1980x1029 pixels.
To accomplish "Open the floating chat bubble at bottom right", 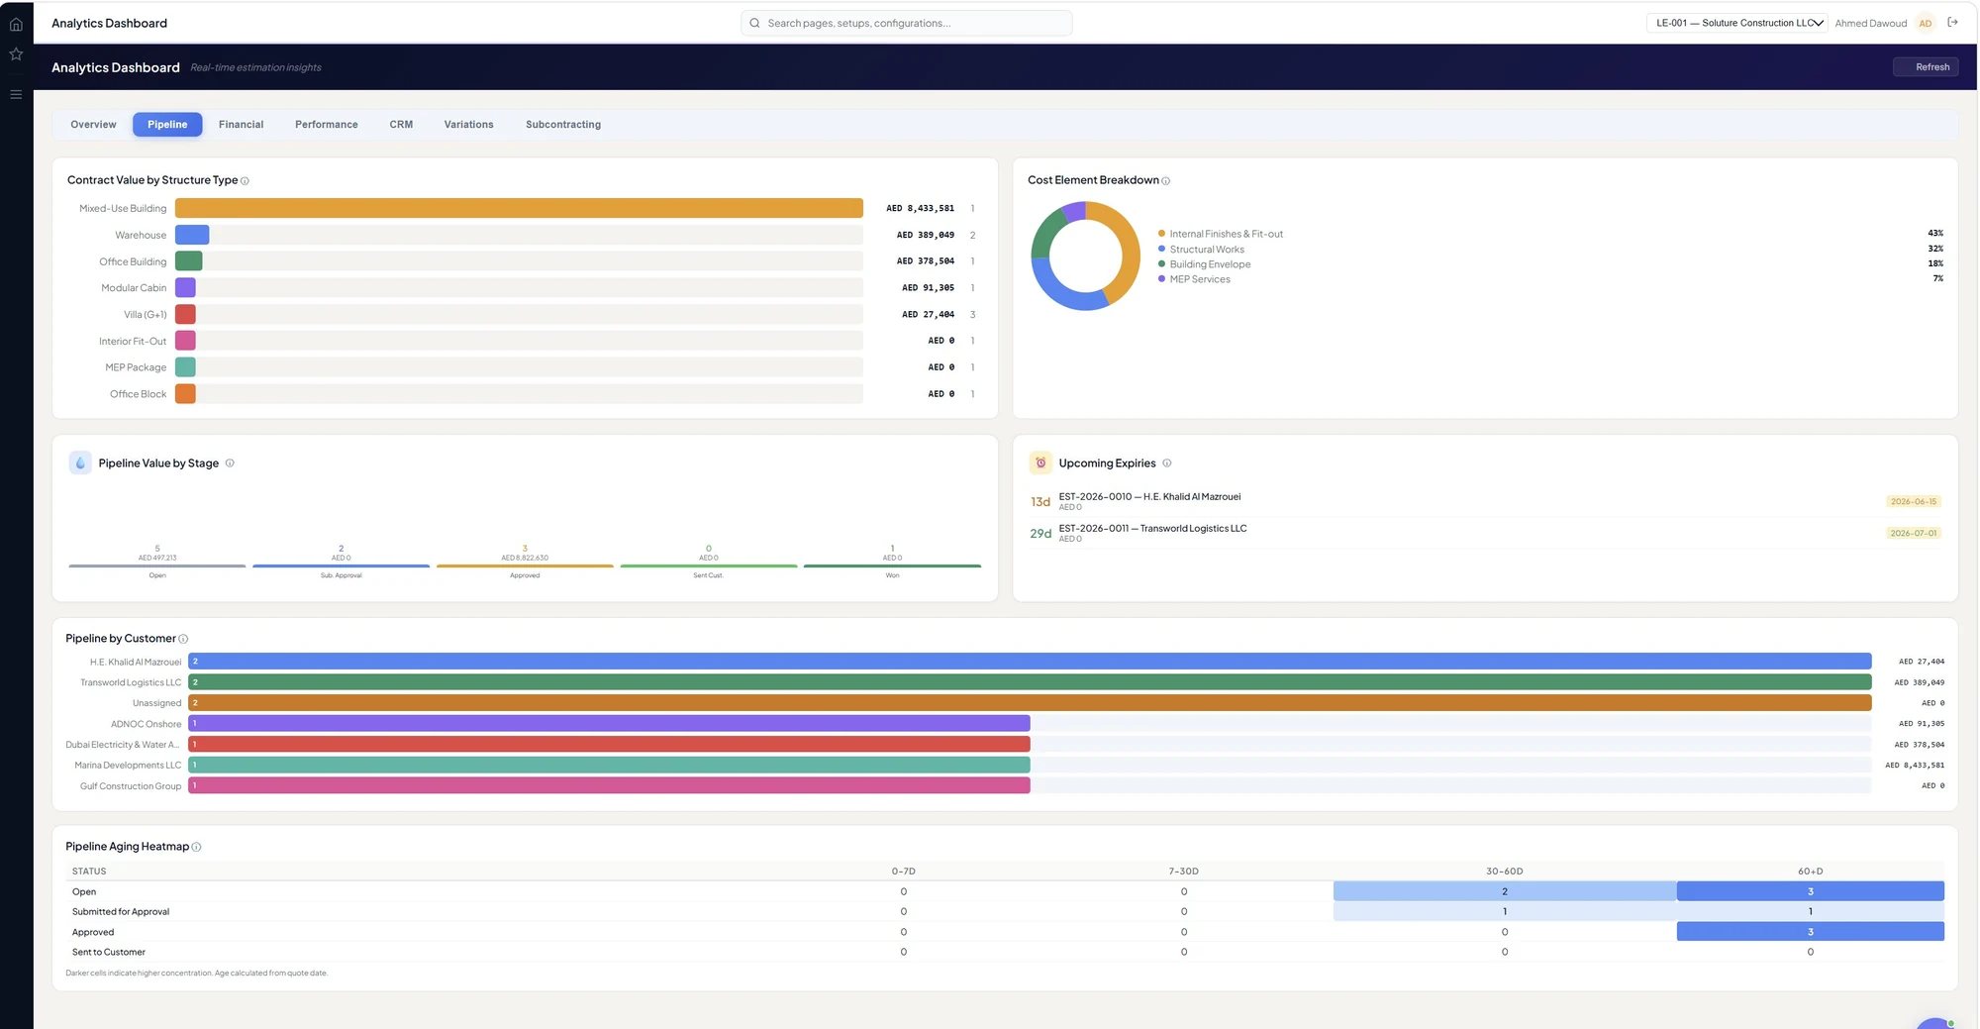I will point(1934,1023).
